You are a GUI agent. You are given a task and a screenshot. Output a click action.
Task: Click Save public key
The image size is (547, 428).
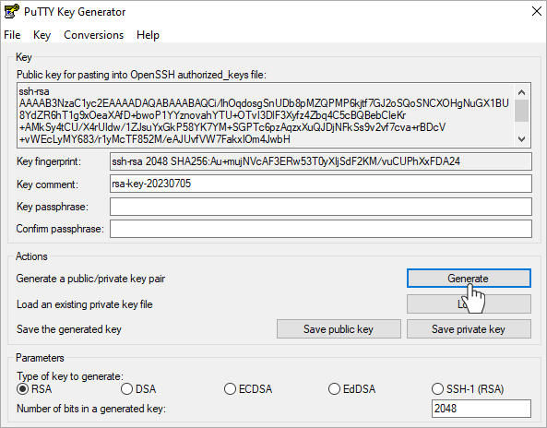pyautogui.click(x=339, y=329)
